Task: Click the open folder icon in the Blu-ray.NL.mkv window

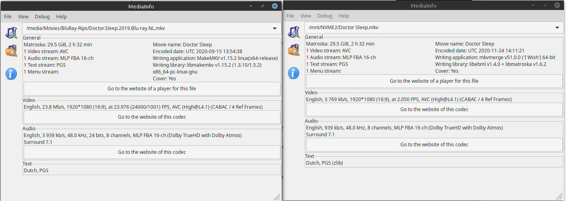Action: (11, 51)
